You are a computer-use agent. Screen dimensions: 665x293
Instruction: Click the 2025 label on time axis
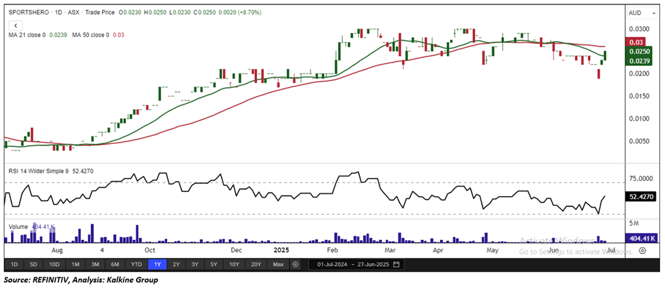[x=282, y=250]
